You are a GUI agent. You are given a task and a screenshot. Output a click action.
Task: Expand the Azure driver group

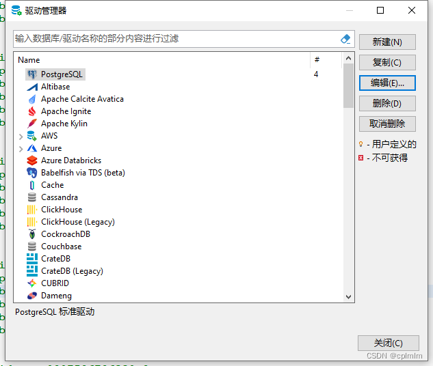[x=21, y=149]
